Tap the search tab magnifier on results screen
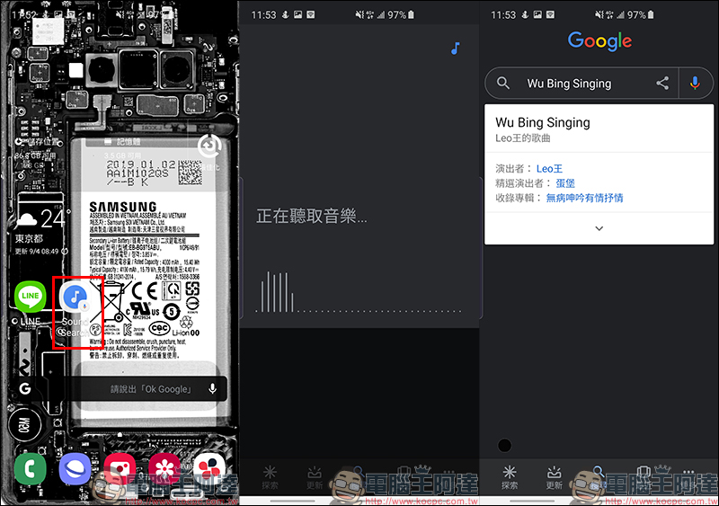Screen dimensions: 719x506 point(599,473)
